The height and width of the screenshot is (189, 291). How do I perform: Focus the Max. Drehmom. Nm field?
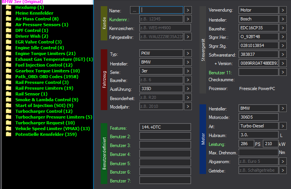258,153
